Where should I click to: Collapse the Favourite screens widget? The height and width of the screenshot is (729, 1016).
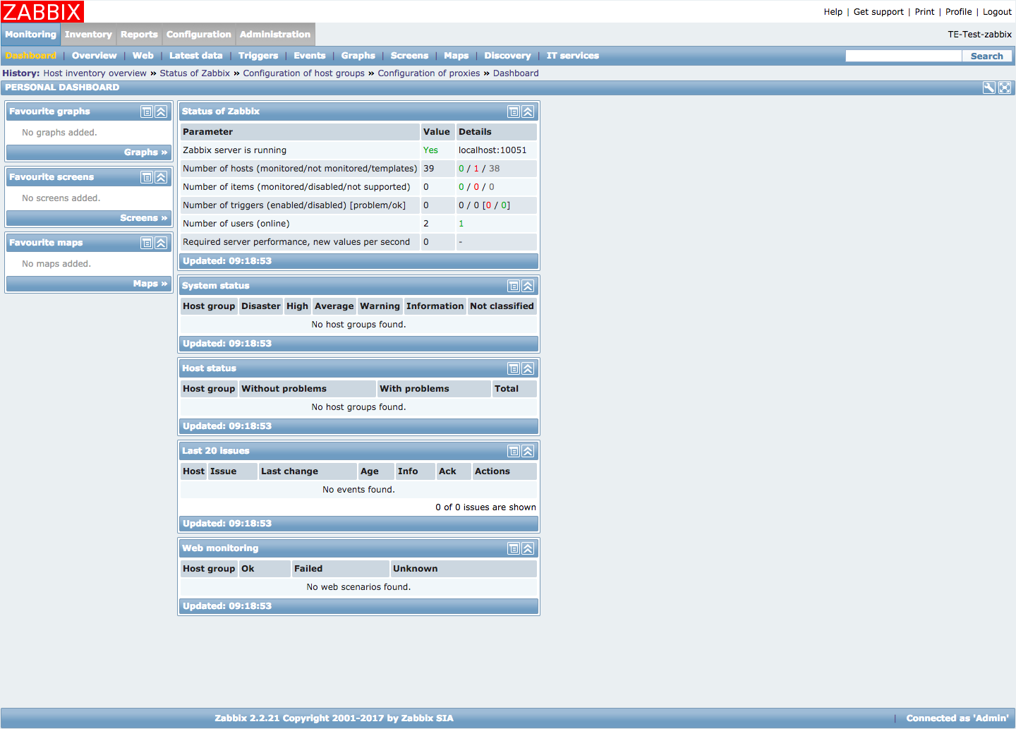tap(161, 177)
